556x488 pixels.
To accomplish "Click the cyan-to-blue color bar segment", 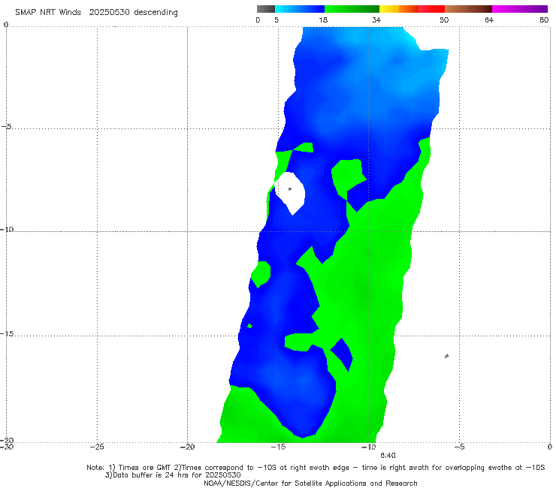I will point(300,9).
